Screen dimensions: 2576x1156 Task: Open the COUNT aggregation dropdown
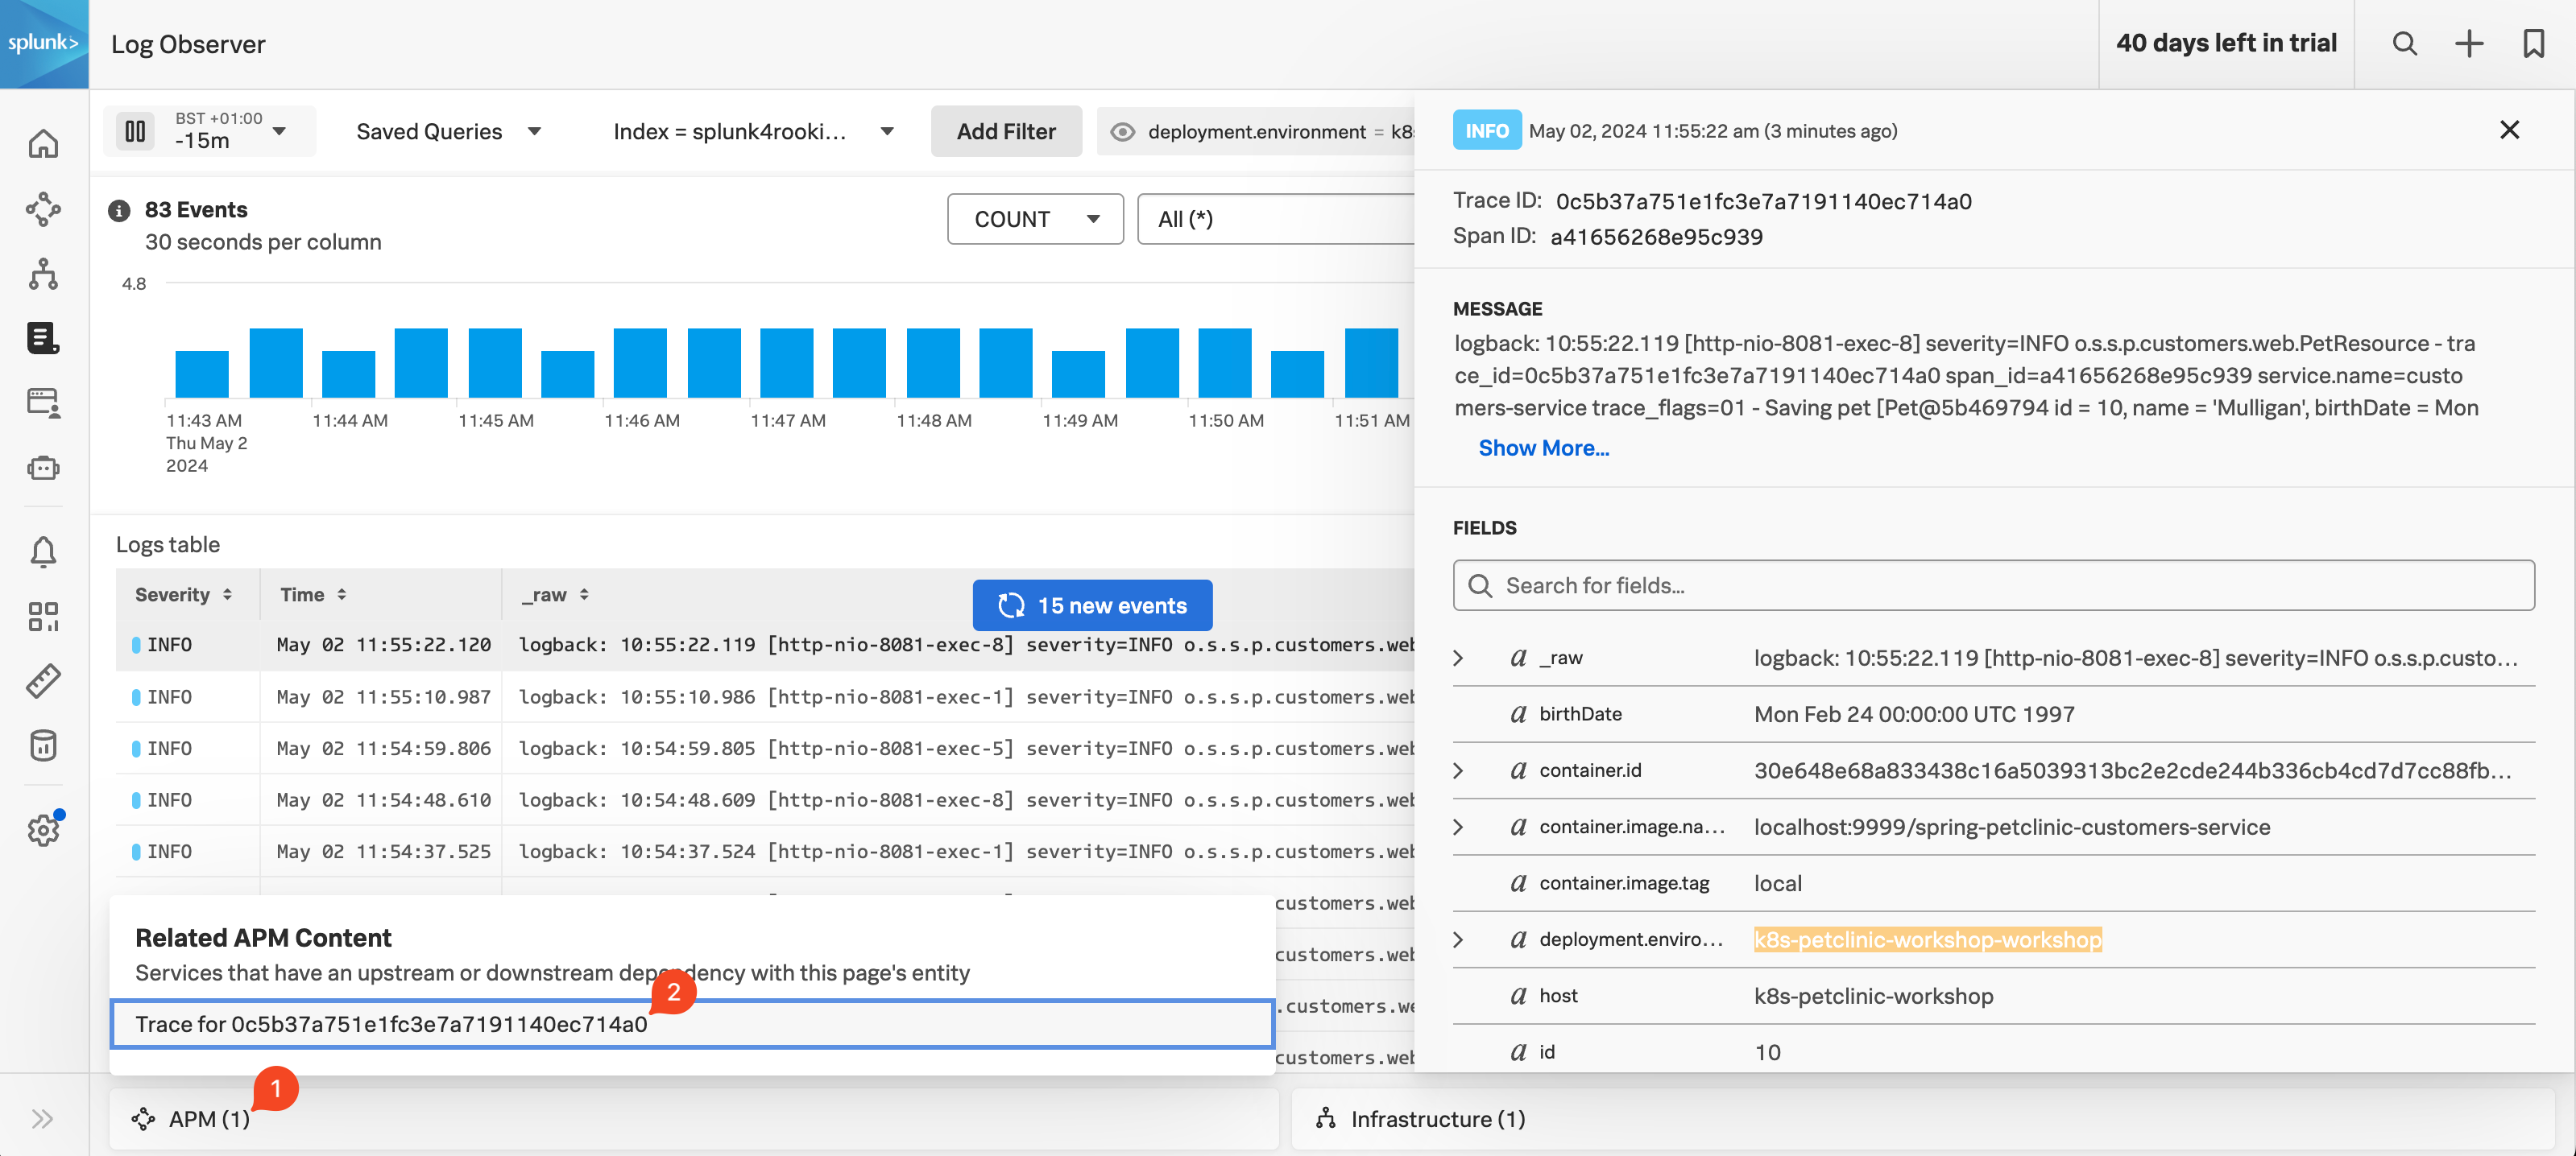coord(1035,219)
